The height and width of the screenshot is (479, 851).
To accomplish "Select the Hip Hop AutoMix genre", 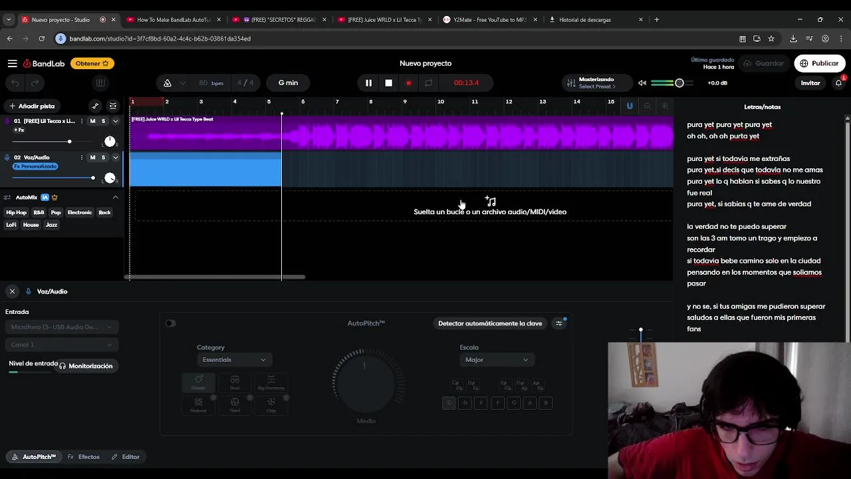I will coord(17,212).
